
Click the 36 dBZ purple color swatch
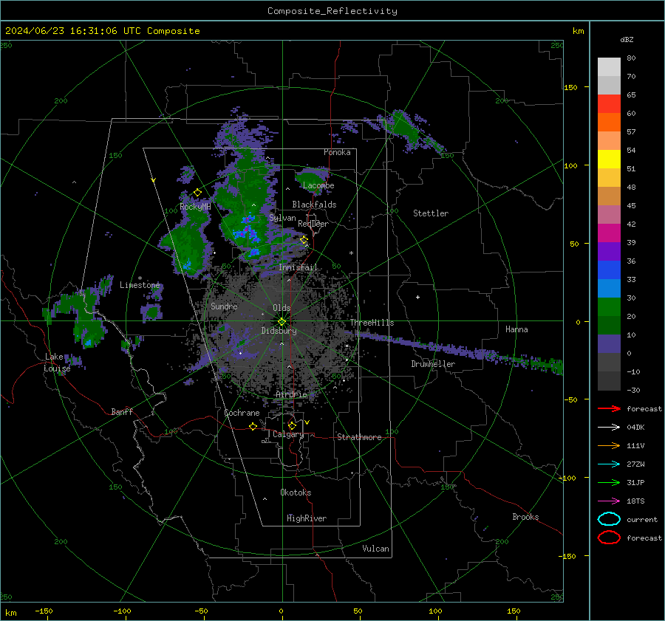click(609, 251)
